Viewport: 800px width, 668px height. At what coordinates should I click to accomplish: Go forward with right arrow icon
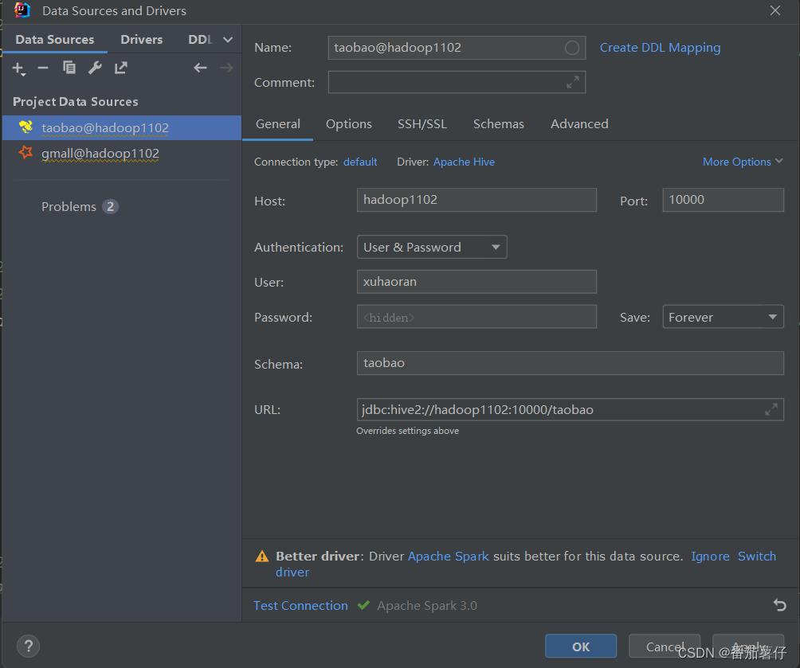click(226, 68)
